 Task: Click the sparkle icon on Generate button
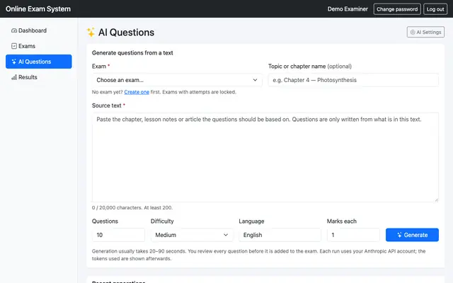pyautogui.click(x=399, y=235)
